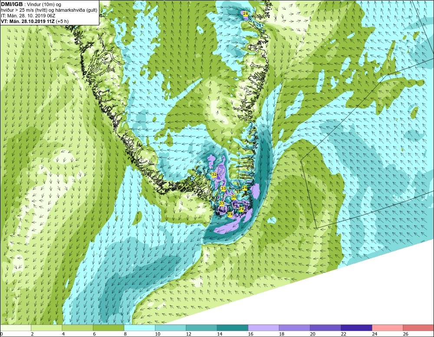
Task: Select the 2–4 m/s legend swatch
Action: tap(46, 328)
